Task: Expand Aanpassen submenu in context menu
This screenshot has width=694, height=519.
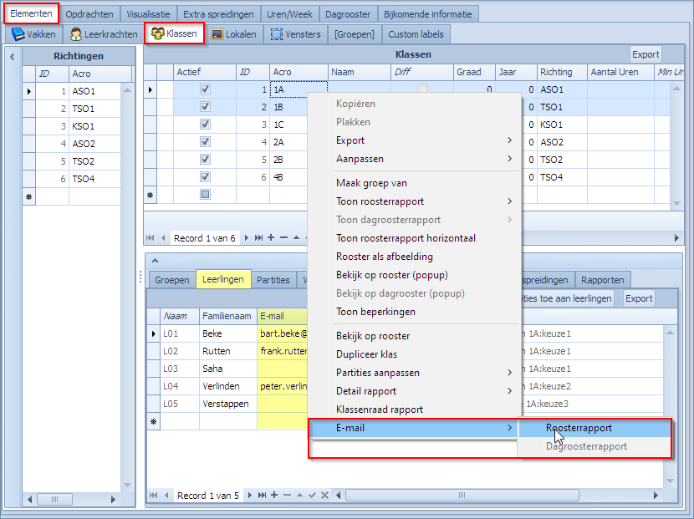Action: pos(415,159)
